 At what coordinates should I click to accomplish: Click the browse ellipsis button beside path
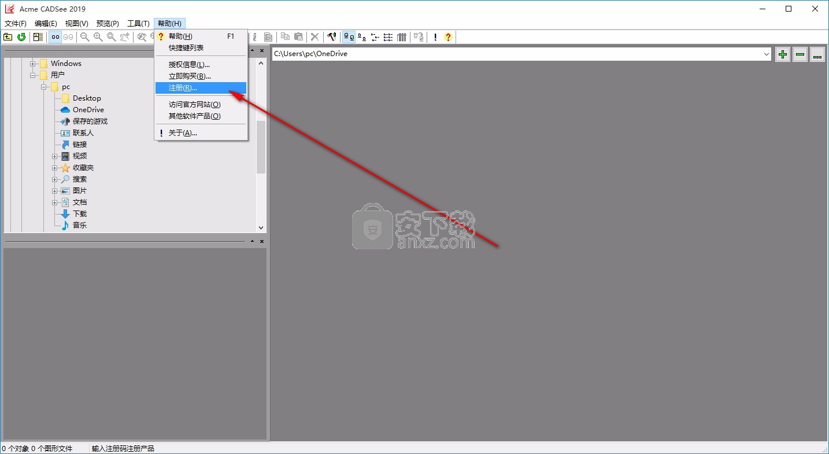(817, 54)
